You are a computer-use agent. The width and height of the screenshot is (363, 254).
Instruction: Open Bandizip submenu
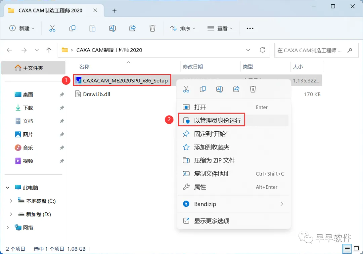(233, 204)
